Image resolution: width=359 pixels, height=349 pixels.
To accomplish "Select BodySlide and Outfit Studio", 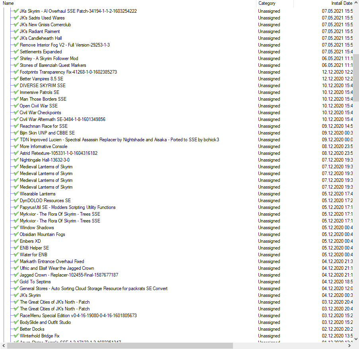I will (x=45, y=322).
